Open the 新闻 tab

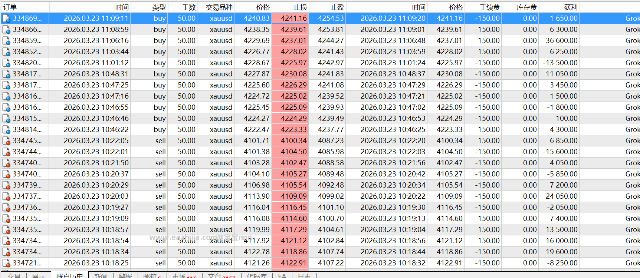(101, 275)
